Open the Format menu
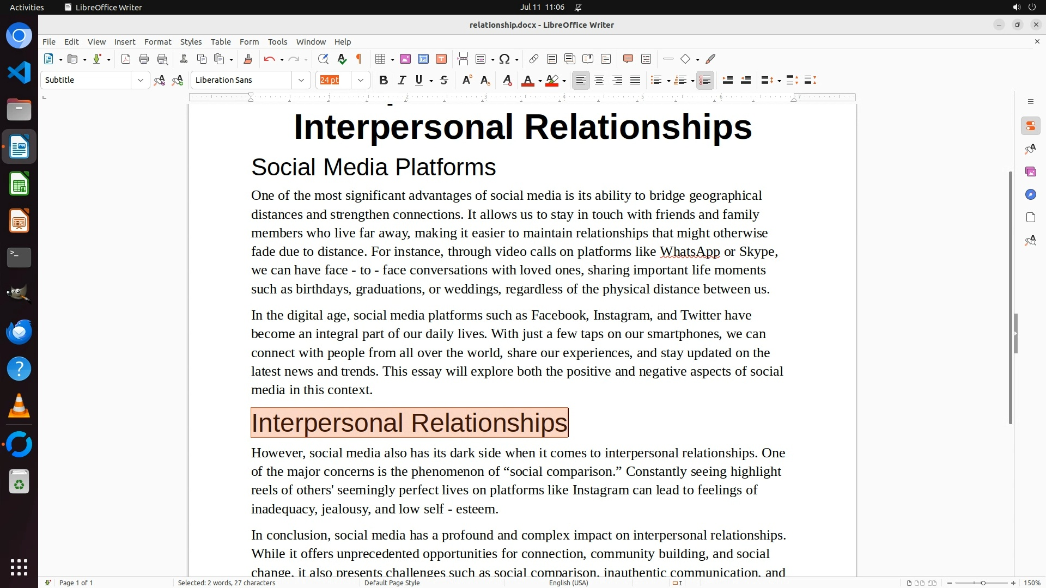Viewport: 1046px width, 588px height. (x=157, y=42)
